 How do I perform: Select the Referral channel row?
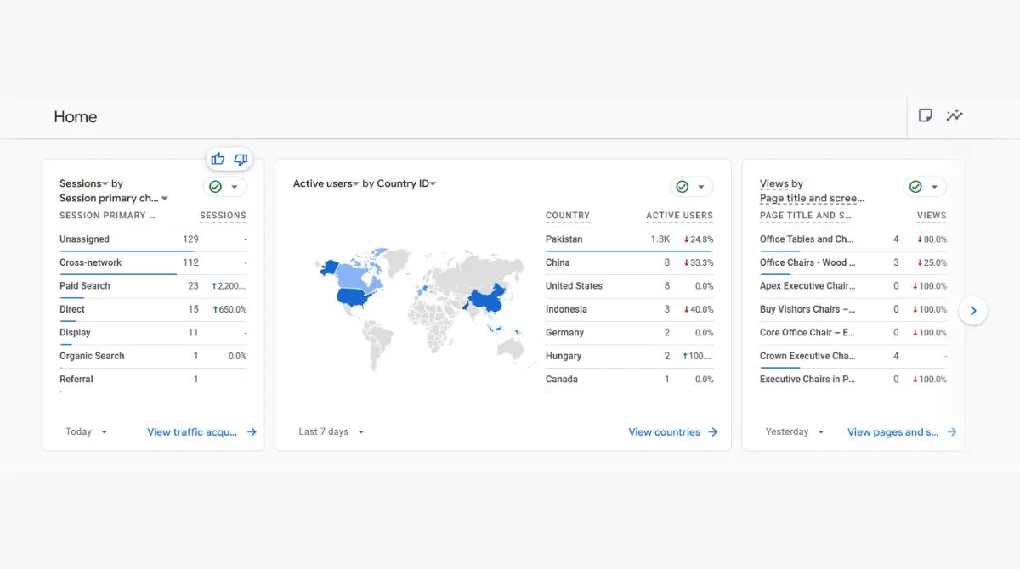point(153,380)
